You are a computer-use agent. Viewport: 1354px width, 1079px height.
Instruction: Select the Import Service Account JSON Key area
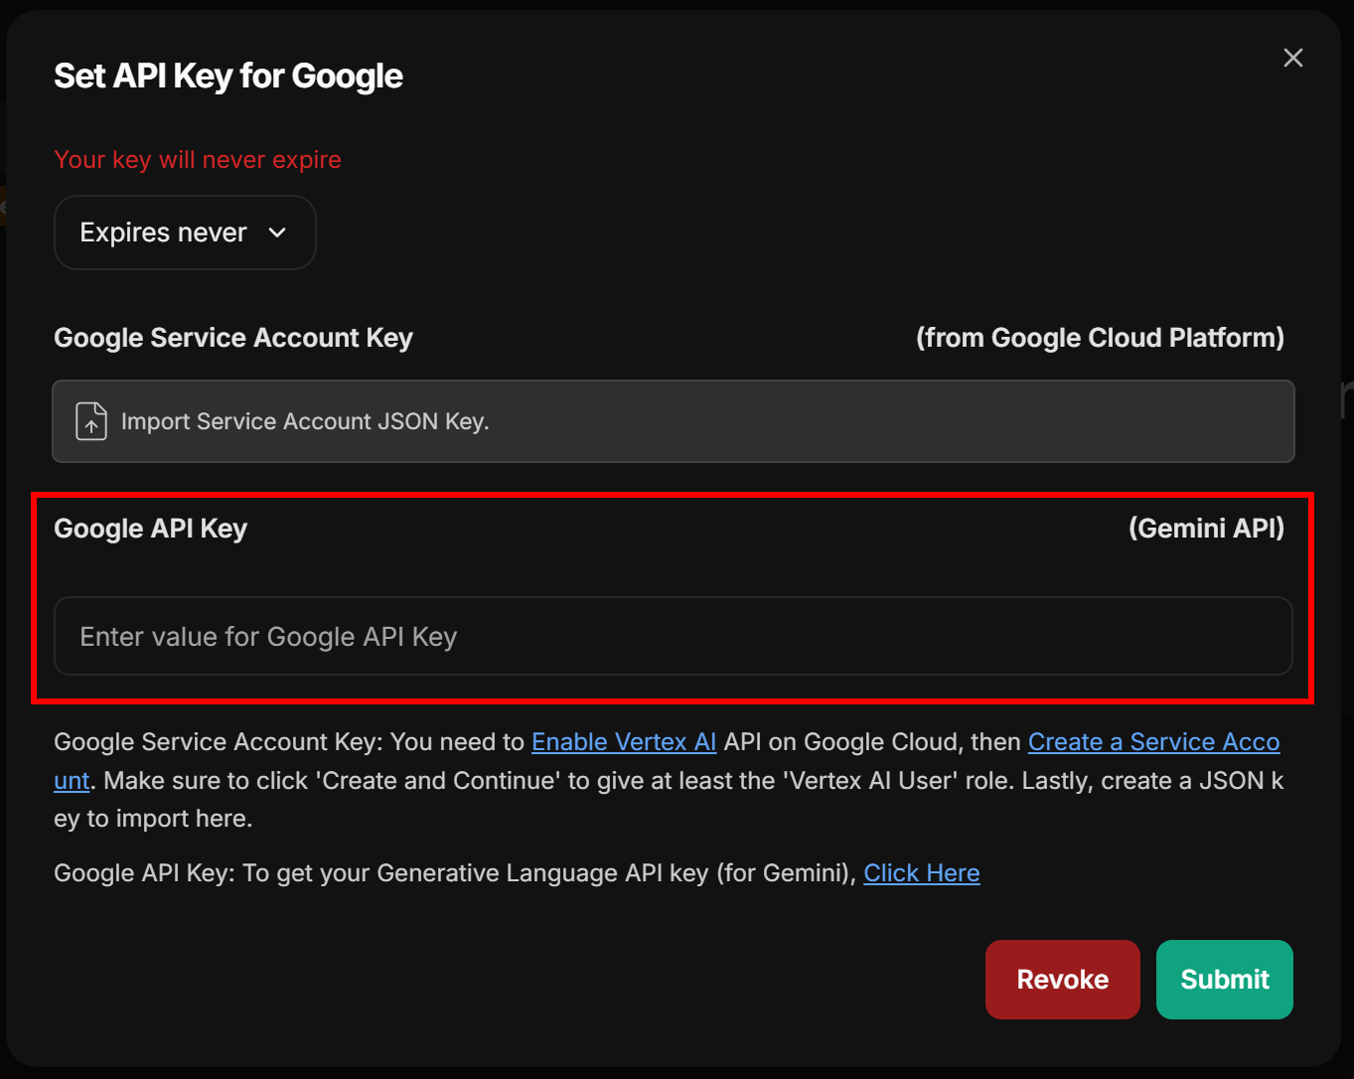[x=674, y=421]
